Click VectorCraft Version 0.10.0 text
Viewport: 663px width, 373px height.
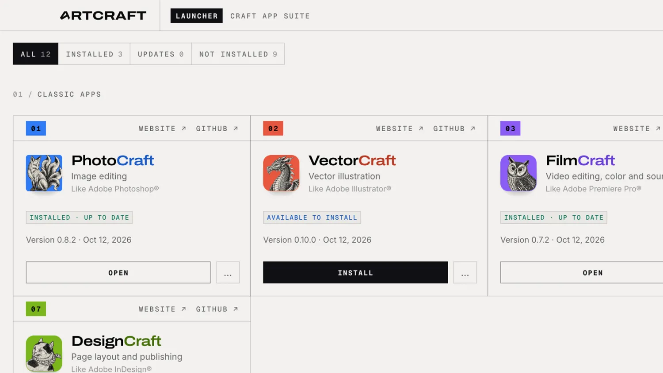[317, 240]
